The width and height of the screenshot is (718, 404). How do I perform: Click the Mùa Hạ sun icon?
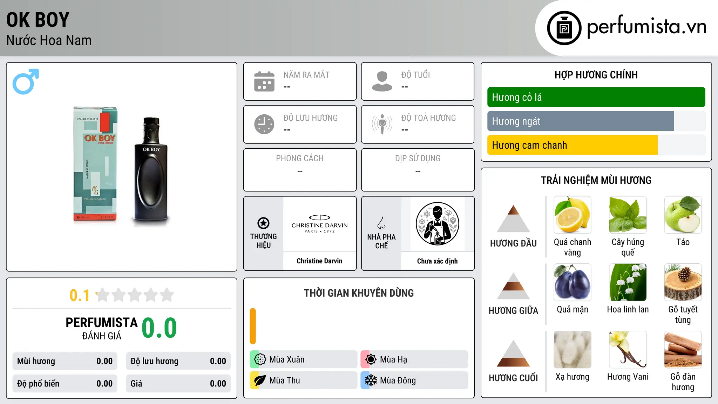(371, 359)
